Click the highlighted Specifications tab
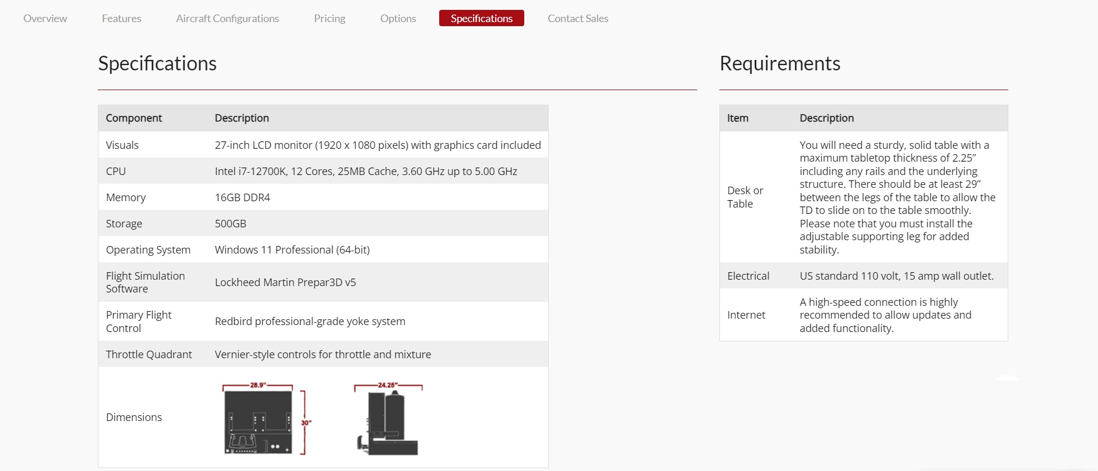The width and height of the screenshot is (1098, 471). tap(481, 19)
